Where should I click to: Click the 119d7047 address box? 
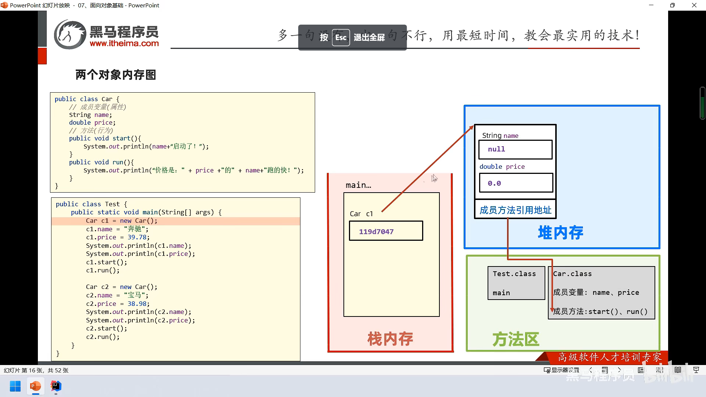click(x=386, y=231)
